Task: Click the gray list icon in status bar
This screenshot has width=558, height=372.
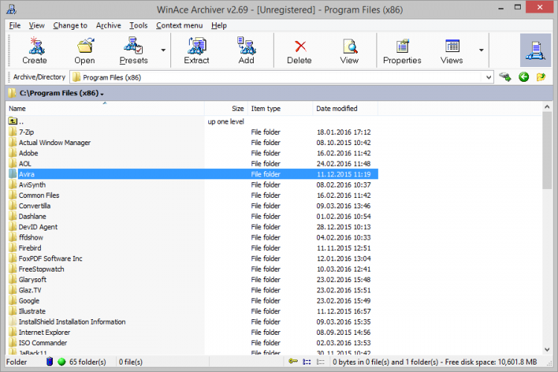Action: pos(320,362)
